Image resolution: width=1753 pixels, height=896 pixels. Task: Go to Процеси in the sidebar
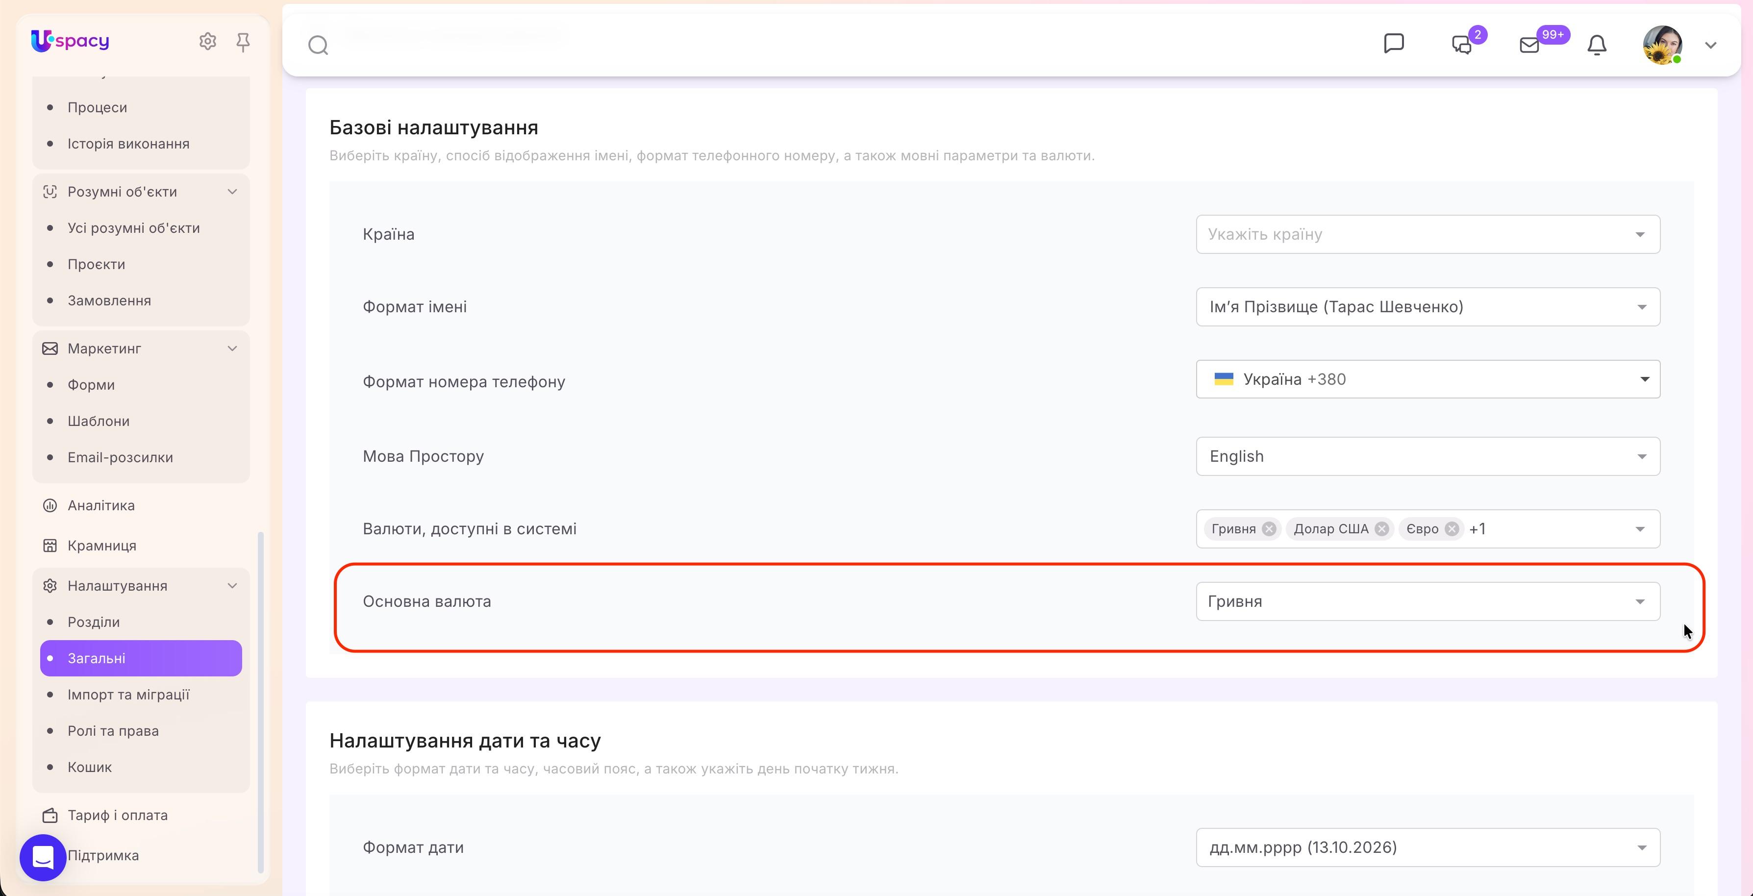point(98,107)
